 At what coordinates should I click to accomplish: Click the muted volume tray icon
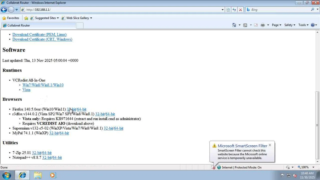[x=295, y=175]
